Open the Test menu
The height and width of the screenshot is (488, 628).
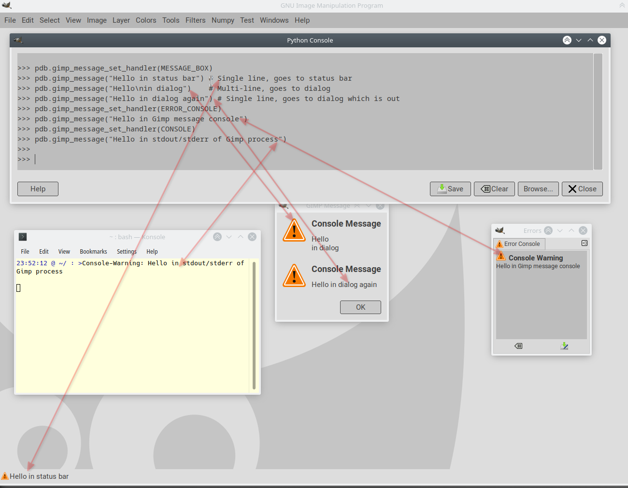coord(247,20)
